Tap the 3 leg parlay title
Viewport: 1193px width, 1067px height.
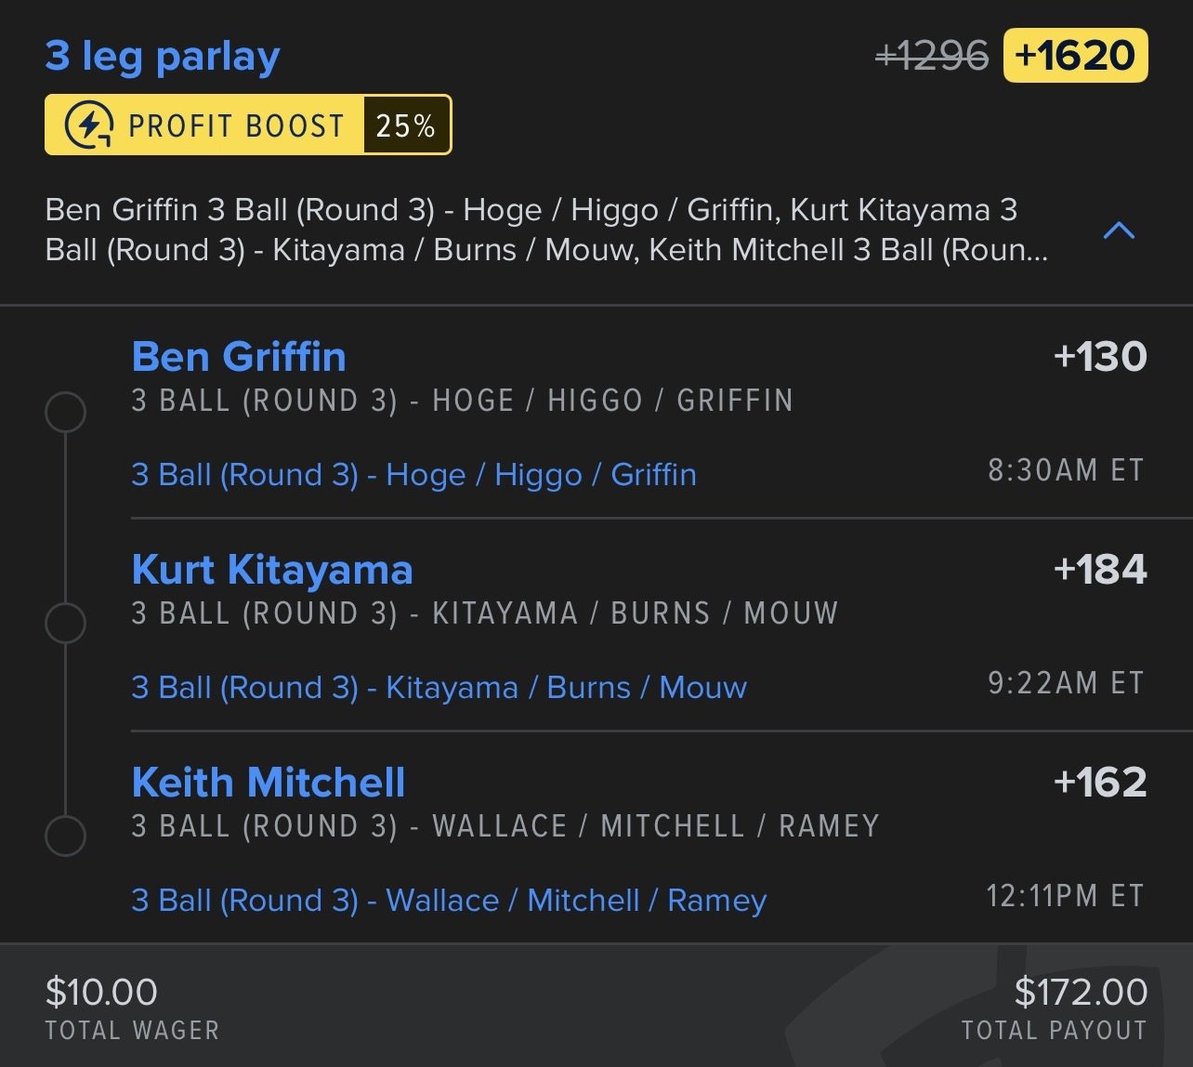pyautogui.click(x=163, y=57)
